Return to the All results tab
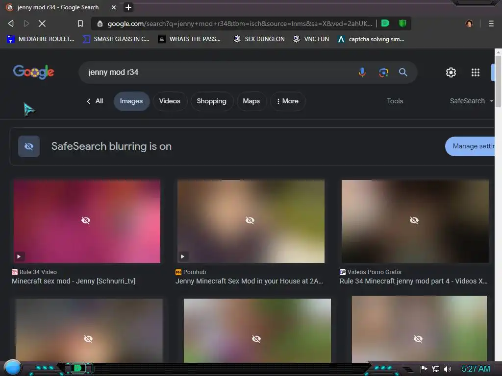The height and width of the screenshot is (376, 502). pyautogui.click(x=95, y=101)
